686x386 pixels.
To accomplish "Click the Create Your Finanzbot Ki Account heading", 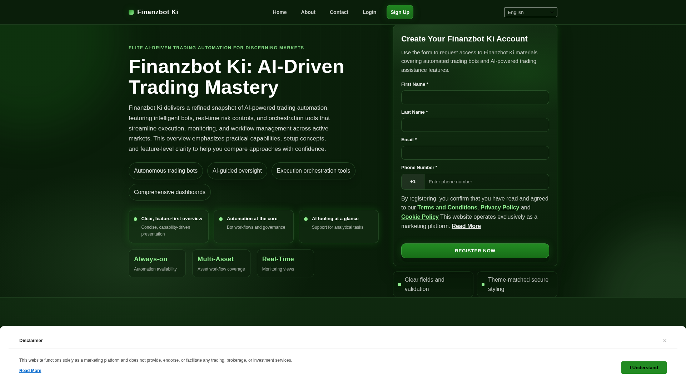I will [x=464, y=39].
